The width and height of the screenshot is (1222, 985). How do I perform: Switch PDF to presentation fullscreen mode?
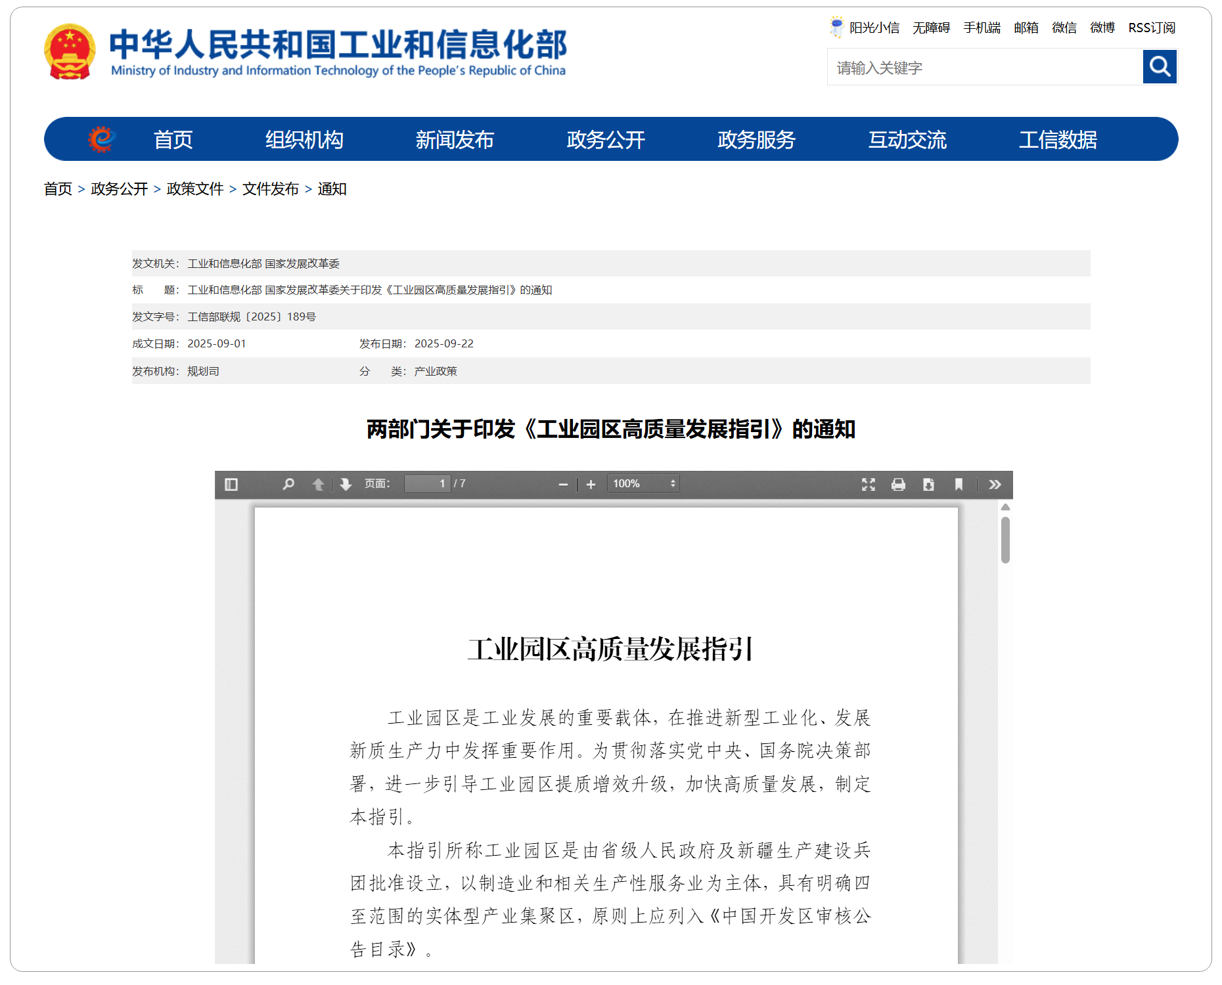click(x=869, y=485)
